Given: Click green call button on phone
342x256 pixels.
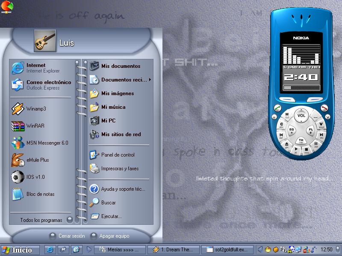Looking at the screenshot, I should pyautogui.click(x=277, y=108).
